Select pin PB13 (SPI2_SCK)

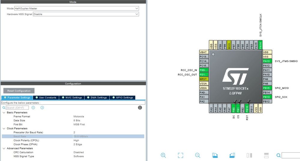267,97
